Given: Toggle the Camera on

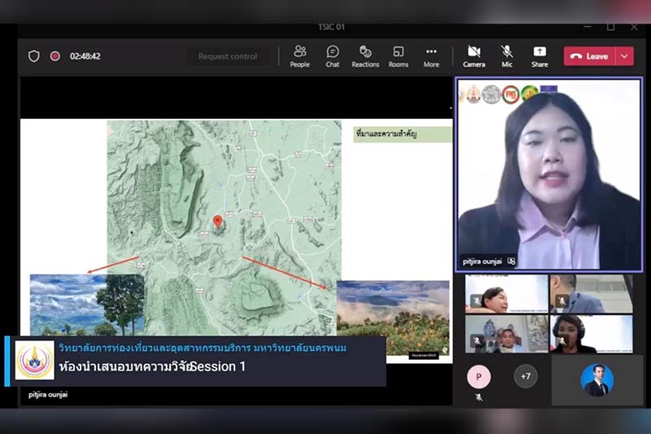Looking at the screenshot, I should point(474,55).
